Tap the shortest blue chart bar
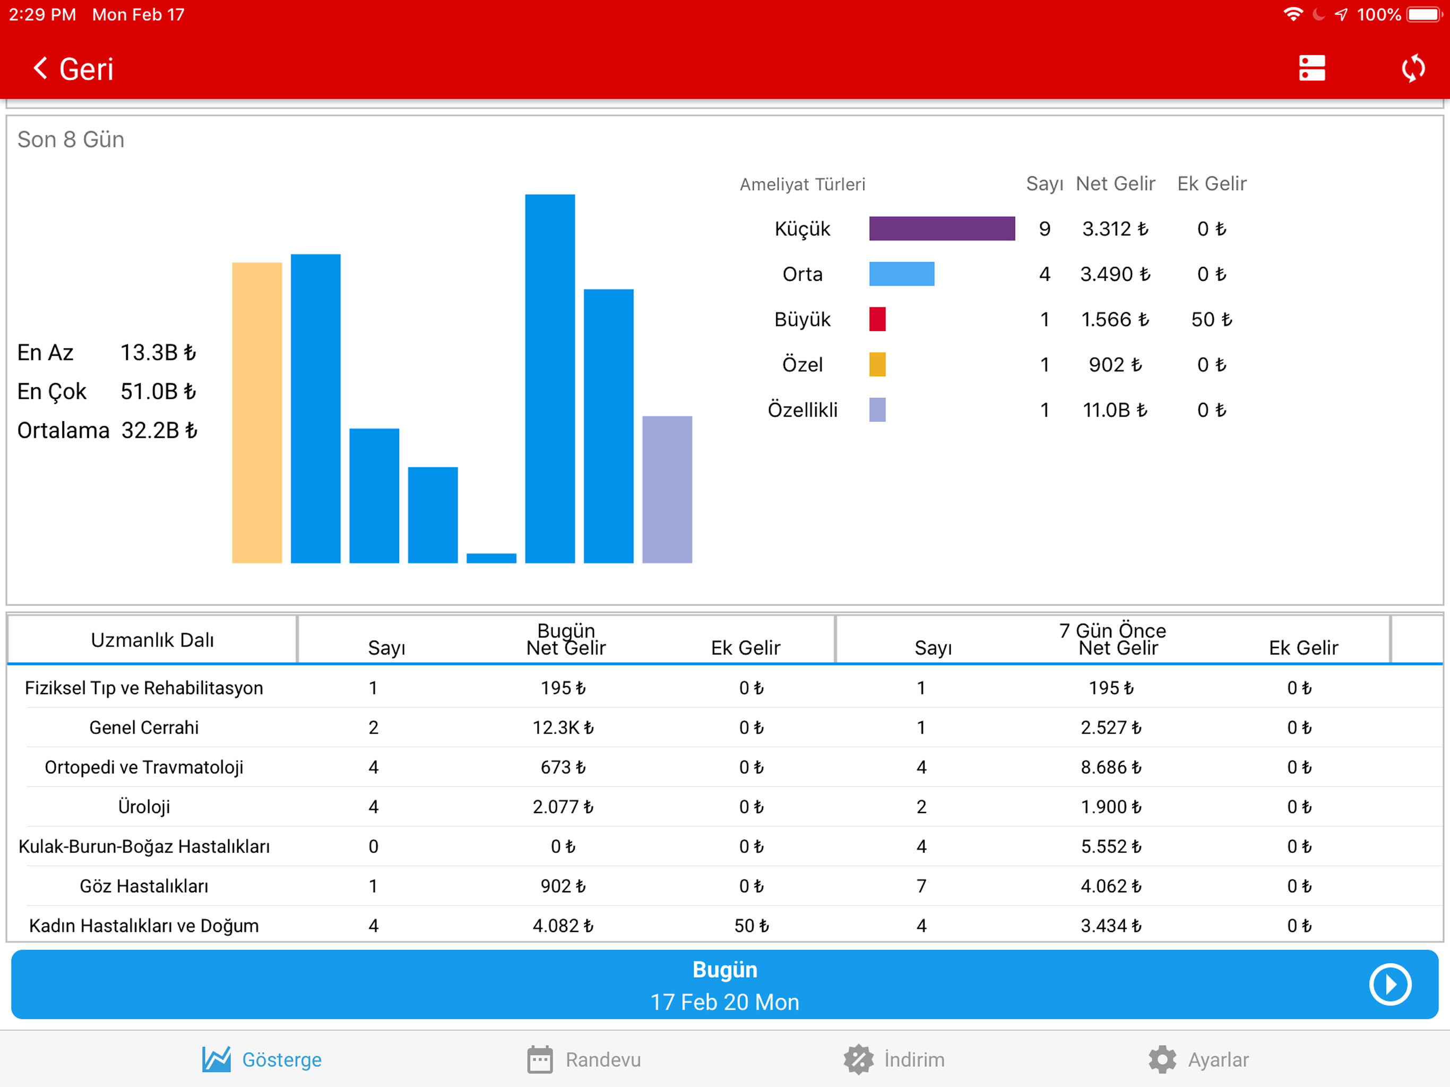Image resolution: width=1450 pixels, height=1087 pixels. (491, 558)
